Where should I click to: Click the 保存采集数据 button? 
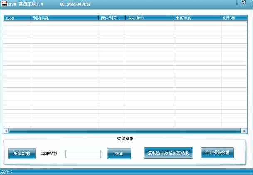tap(217, 153)
